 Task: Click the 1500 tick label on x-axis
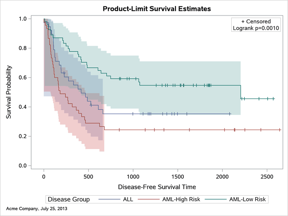177,177
